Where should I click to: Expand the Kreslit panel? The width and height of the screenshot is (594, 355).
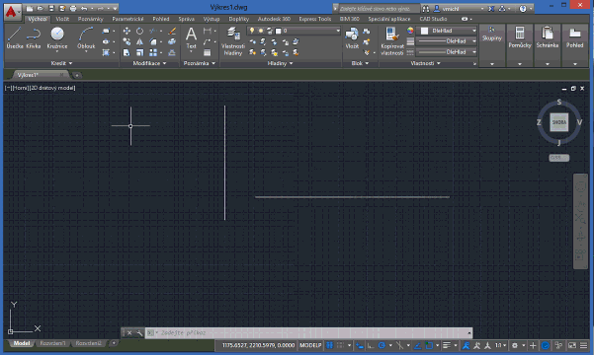(x=61, y=63)
